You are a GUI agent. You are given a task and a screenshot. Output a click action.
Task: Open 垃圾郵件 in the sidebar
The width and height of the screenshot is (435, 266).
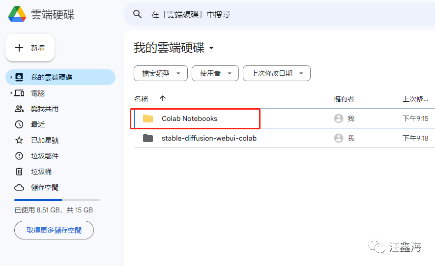[x=45, y=156]
